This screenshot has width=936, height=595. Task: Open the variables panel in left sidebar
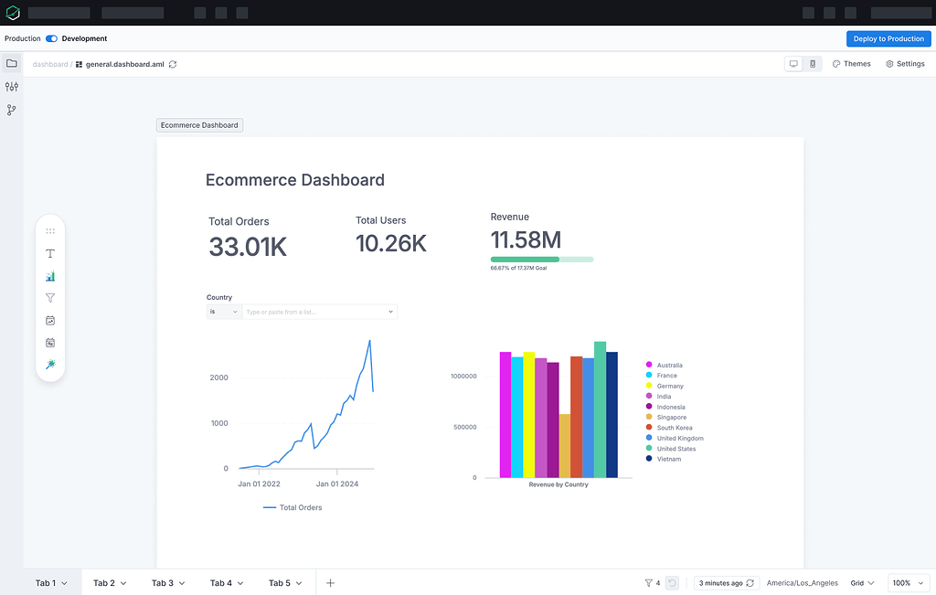coord(11,86)
